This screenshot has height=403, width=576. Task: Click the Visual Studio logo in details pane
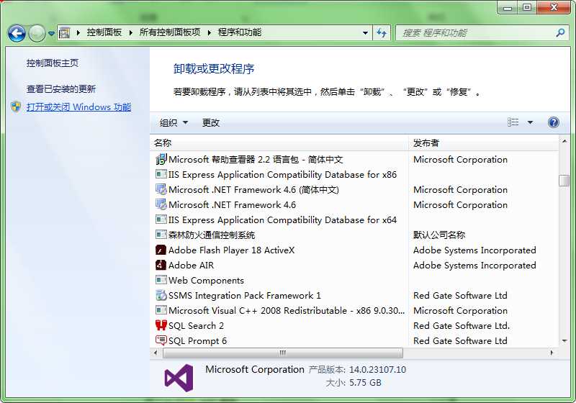tap(179, 378)
